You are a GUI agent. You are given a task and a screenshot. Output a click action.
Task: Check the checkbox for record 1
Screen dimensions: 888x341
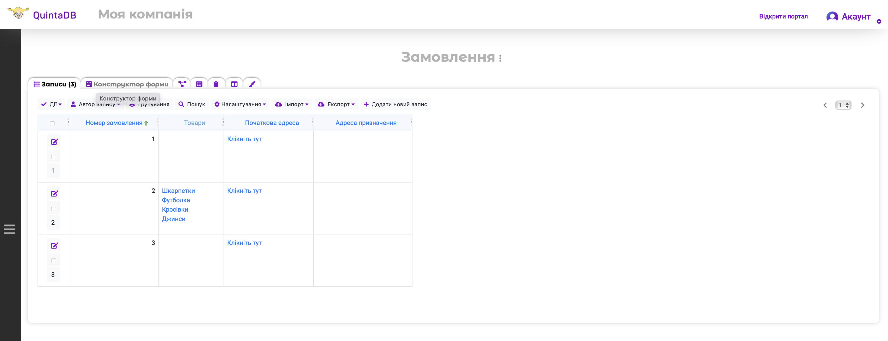point(53,157)
